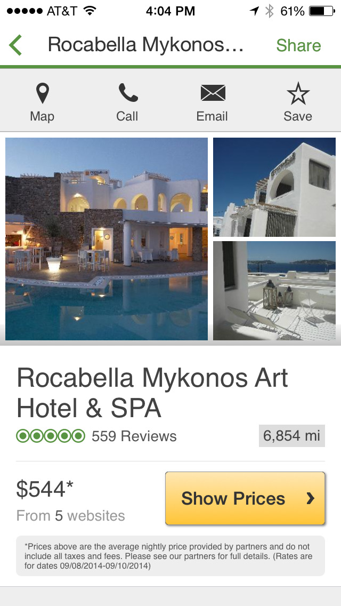The height and width of the screenshot is (606, 341).
Task: Tap the $544 price text
Action: point(44,489)
